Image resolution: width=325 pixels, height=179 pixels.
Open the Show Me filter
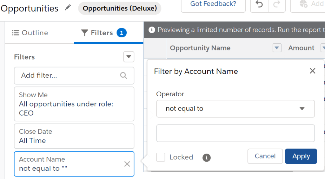click(x=74, y=104)
